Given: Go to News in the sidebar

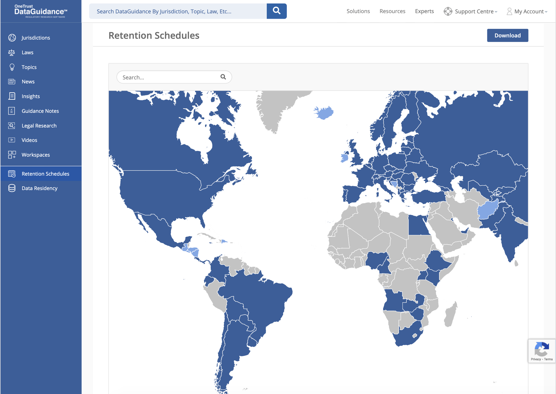Looking at the screenshot, I should [x=41, y=82].
